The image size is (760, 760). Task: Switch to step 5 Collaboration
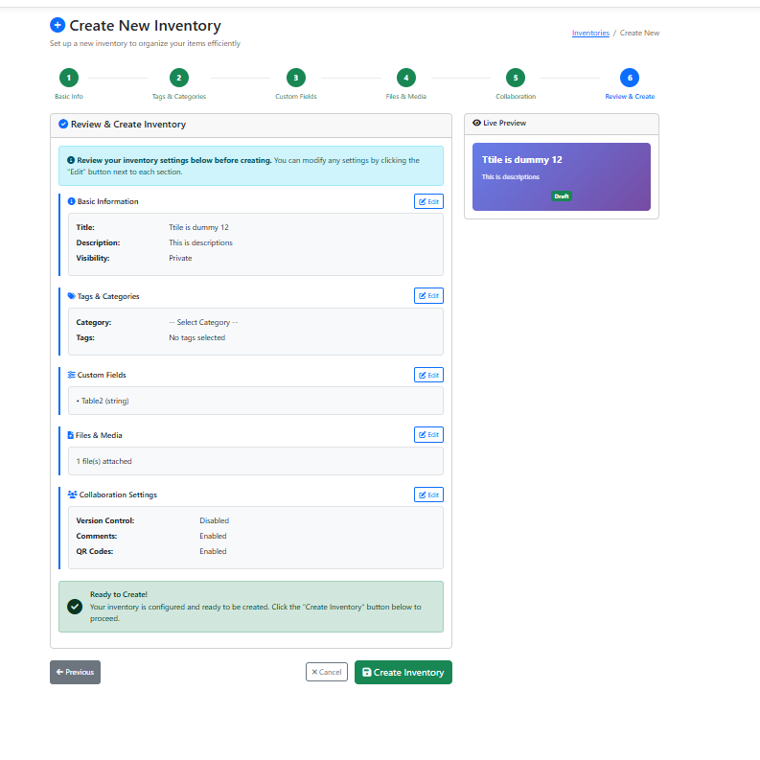click(516, 79)
